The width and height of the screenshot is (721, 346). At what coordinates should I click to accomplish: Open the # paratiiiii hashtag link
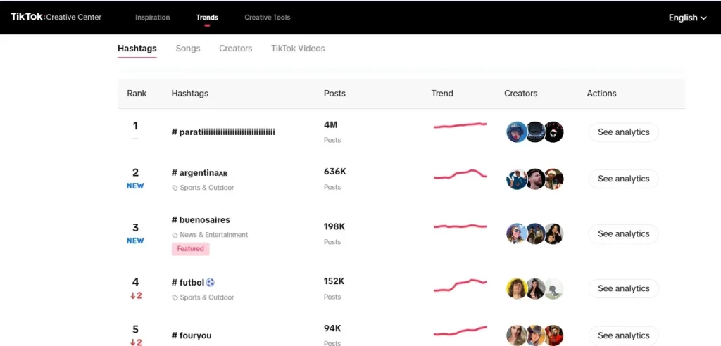(223, 132)
